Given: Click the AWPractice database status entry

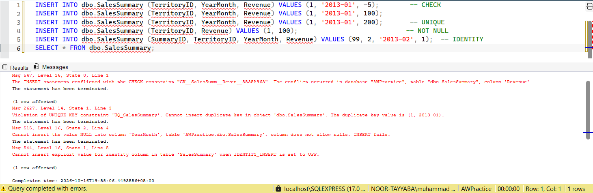Looking at the screenshot, I should coord(476,189).
